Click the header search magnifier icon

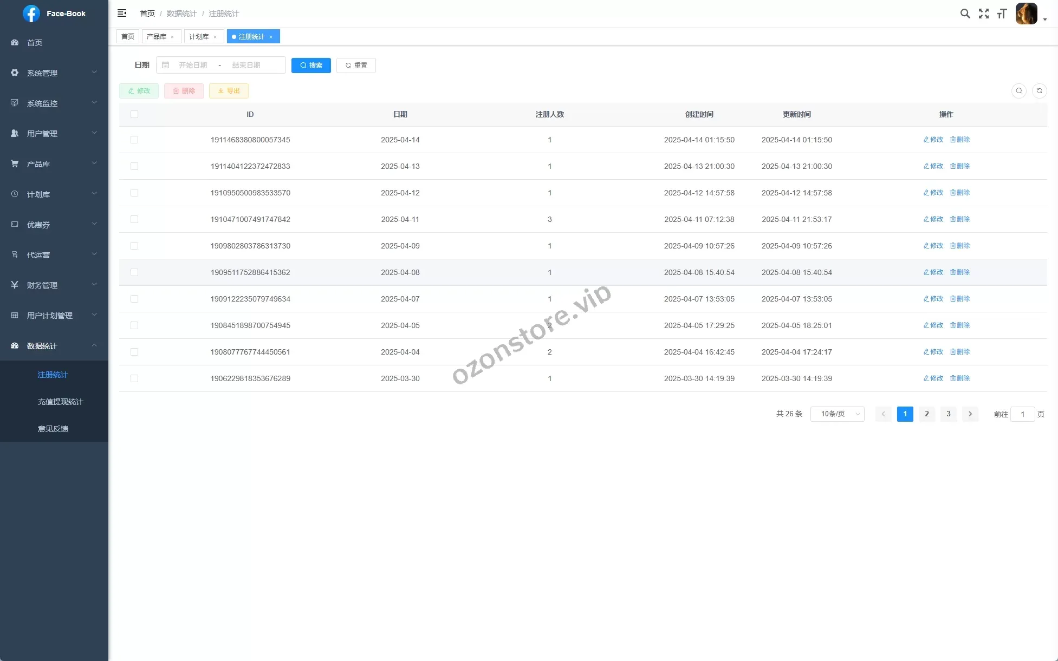click(x=965, y=14)
